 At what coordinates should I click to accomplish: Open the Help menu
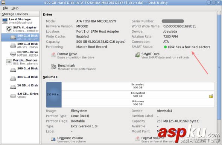[15, 8]
